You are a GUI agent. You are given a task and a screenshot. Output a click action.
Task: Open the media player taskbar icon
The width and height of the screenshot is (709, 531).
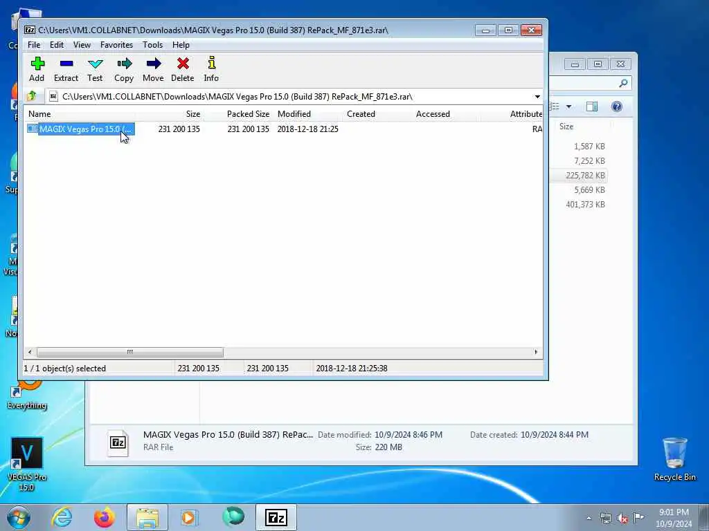(x=190, y=517)
